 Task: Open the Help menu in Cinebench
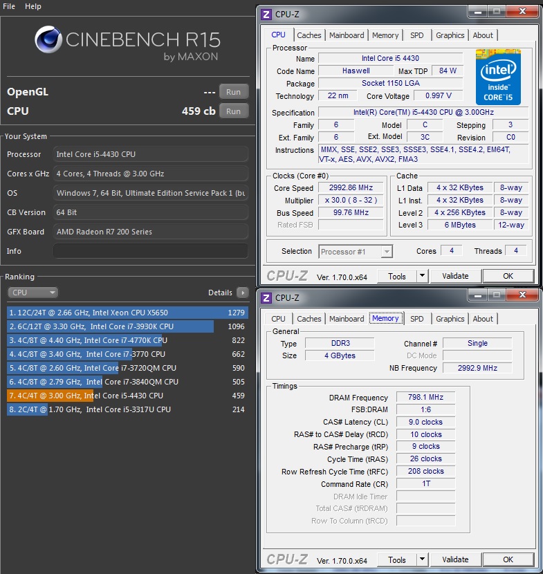(x=33, y=6)
